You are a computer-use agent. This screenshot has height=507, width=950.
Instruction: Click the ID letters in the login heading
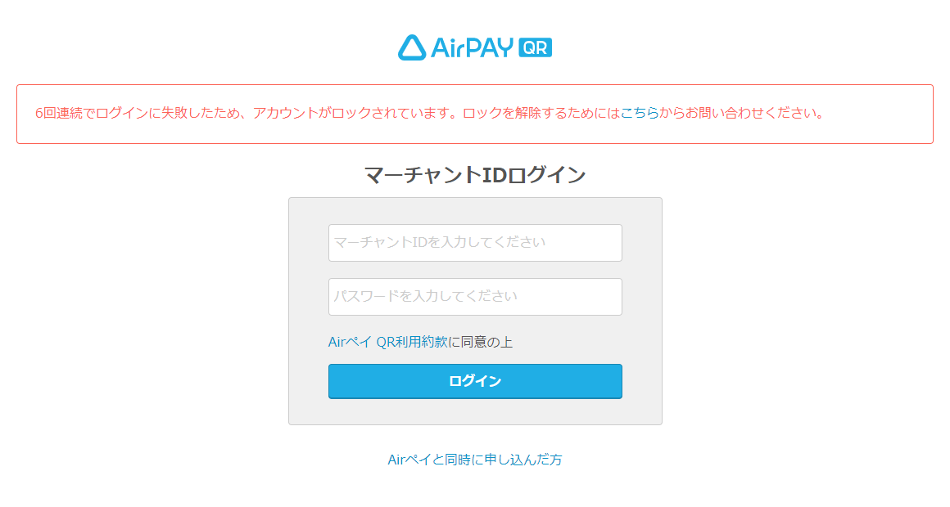coord(495,175)
